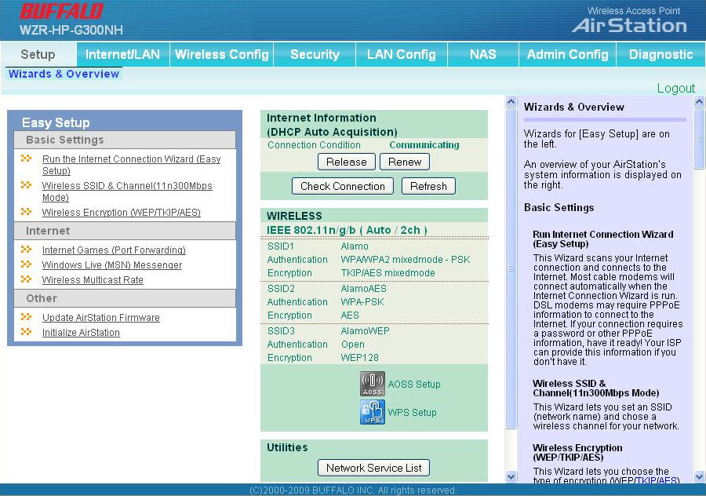Click the main page scrollbar thumb
The width and height of the screenshot is (706, 496).
coord(511,268)
